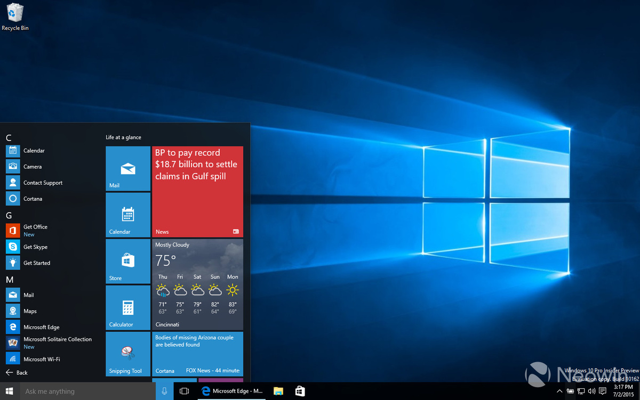The width and height of the screenshot is (640, 400).
Task: Jump to letter C section header
Action: tap(9, 137)
